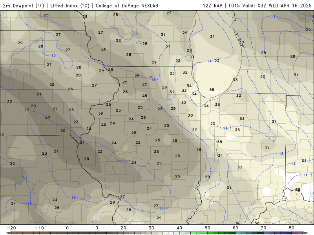The height and width of the screenshot is (235, 314).
Task: Click the "Lifted Index (°C)" header label
Action: pos(70,5)
